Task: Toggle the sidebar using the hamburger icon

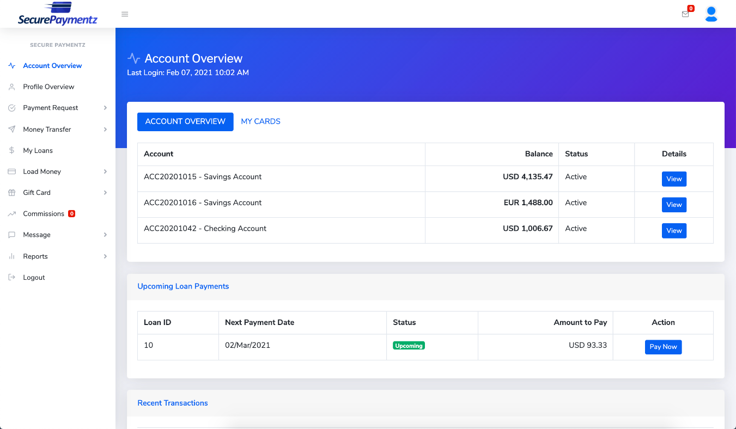Action: click(125, 14)
